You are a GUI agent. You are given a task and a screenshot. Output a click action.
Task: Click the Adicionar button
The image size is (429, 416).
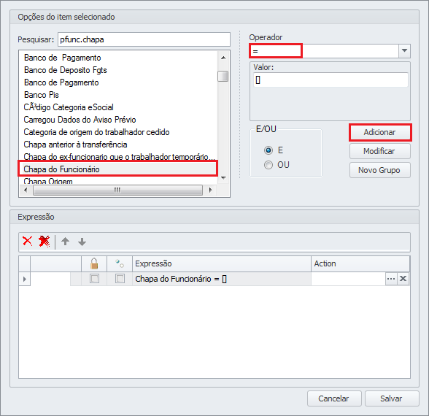pyautogui.click(x=379, y=133)
